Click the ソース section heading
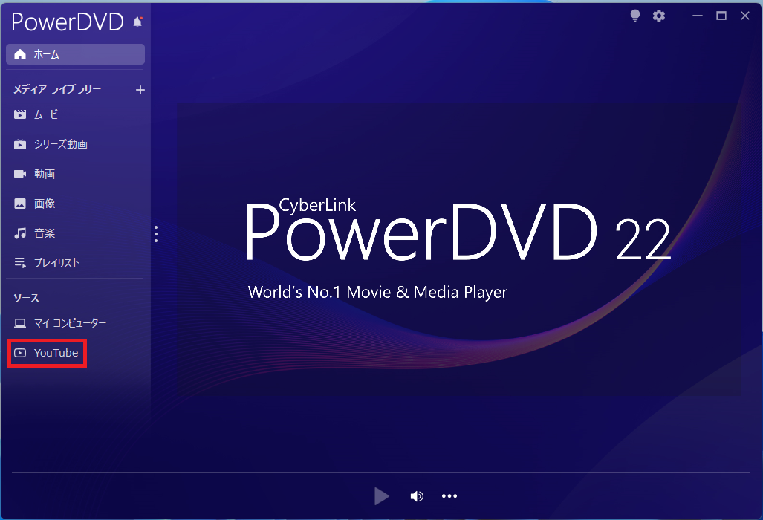Screen dimensions: 763x520 [x=26, y=298]
